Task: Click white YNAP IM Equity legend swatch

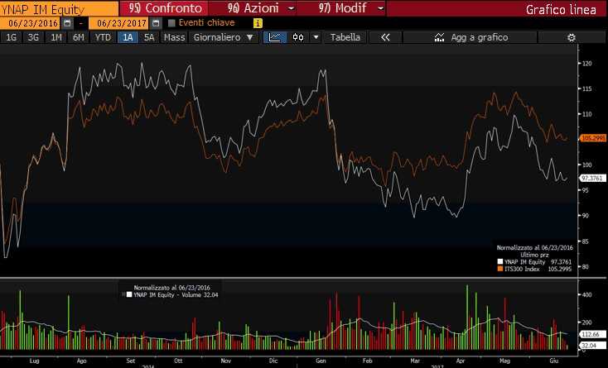Action: 500,262
